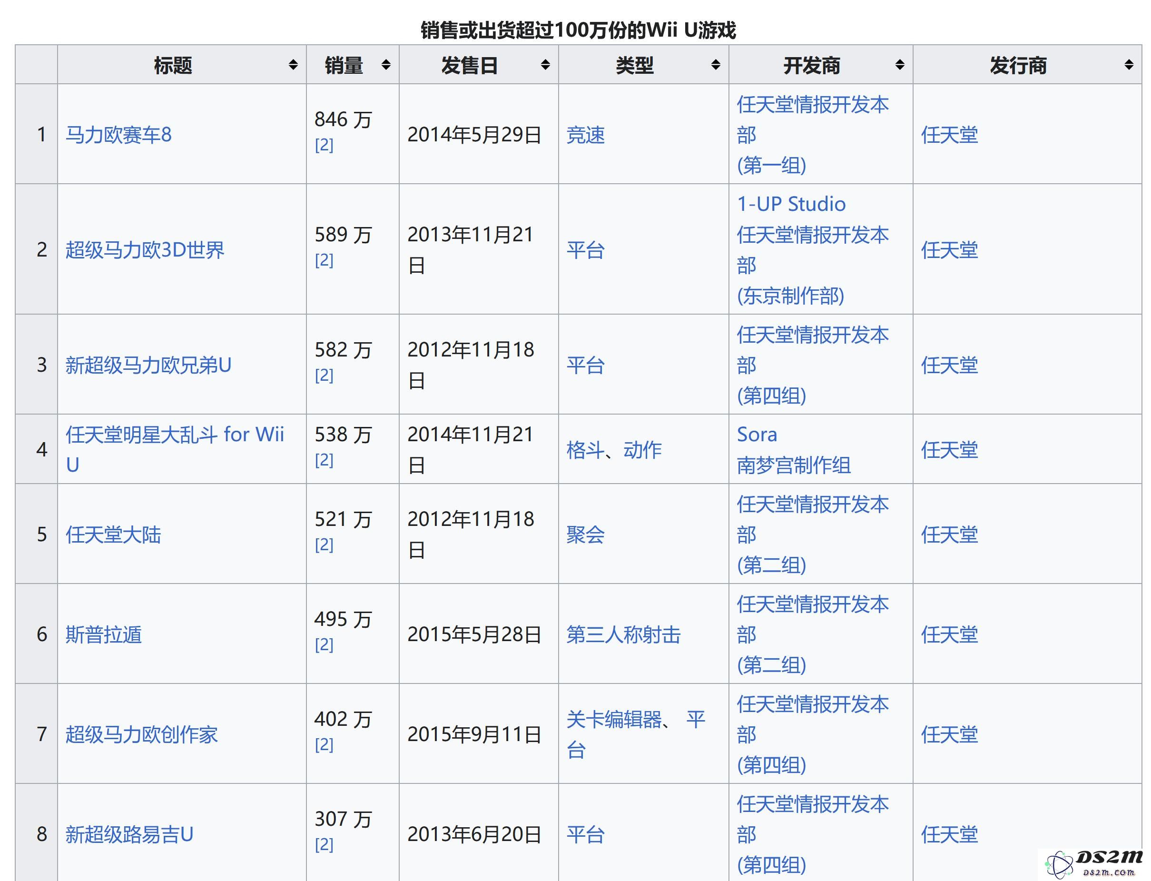Sort table by 类型 column arrow
This screenshot has height=881, width=1151.
[x=716, y=65]
